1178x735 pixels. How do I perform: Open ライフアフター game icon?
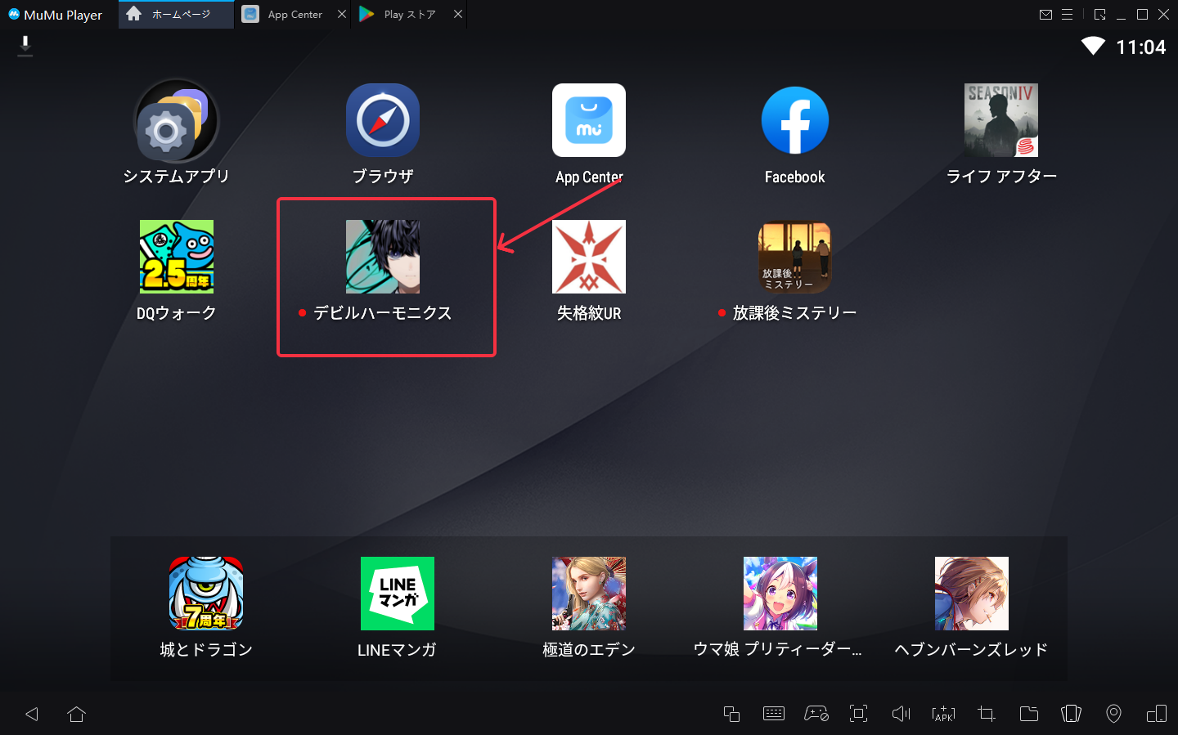pos(1001,120)
